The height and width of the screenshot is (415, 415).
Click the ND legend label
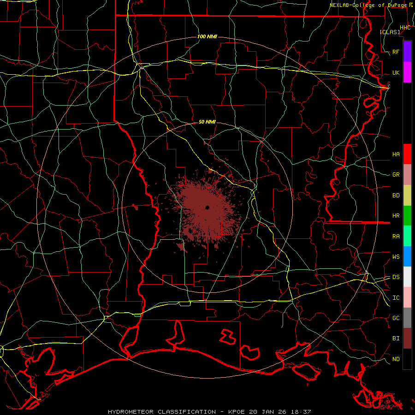(396, 359)
